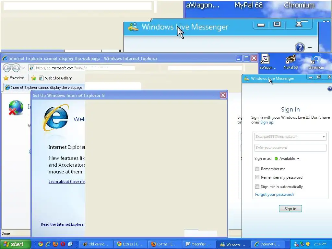Viewport: 332px width, 249px height.
Task: Click Internet Explorer's Forward arrow button
Action: click(16, 68)
